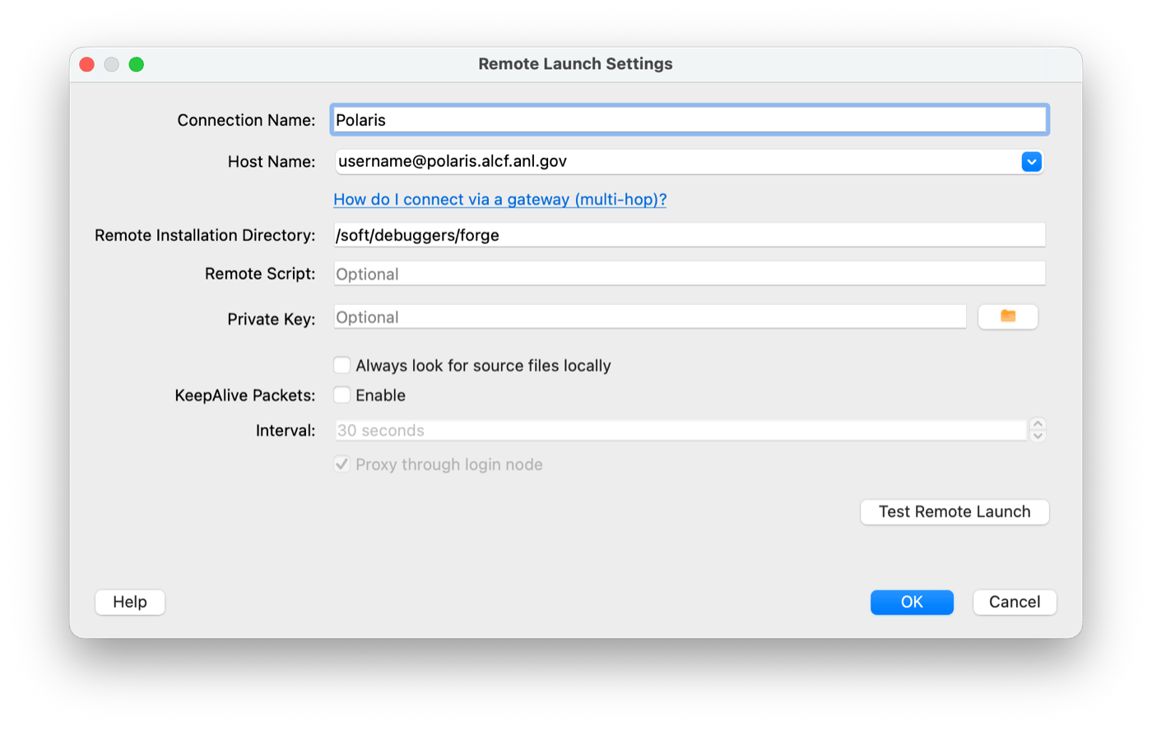Open Help for remote launch settings
The image size is (1152, 730).
pyautogui.click(x=130, y=602)
